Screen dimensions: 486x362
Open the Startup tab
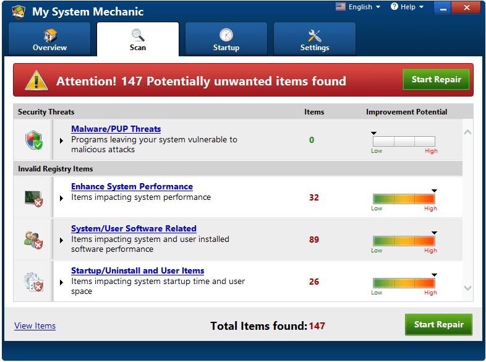coord(226,40)
